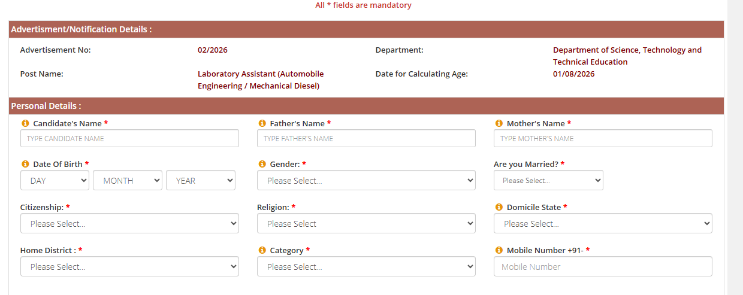This screenshot has width=743, height=295.
Task: Open the YEAR dropdown for birth date
Action: click(x=201, y=180)
